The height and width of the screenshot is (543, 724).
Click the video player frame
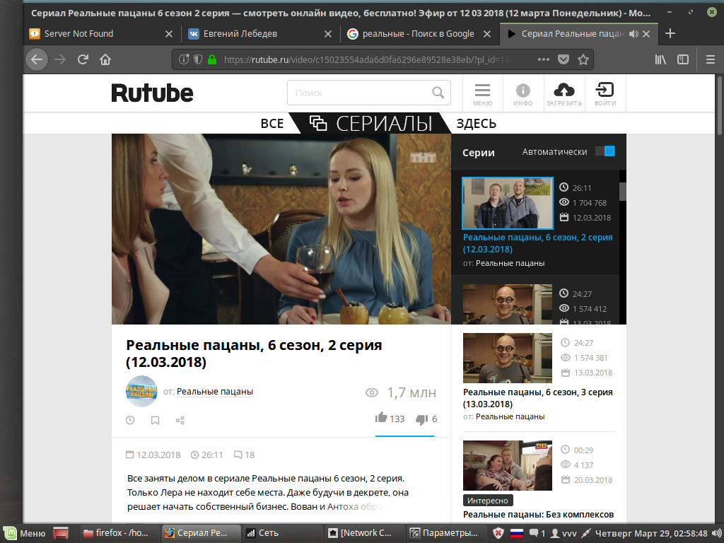(281, 229)
